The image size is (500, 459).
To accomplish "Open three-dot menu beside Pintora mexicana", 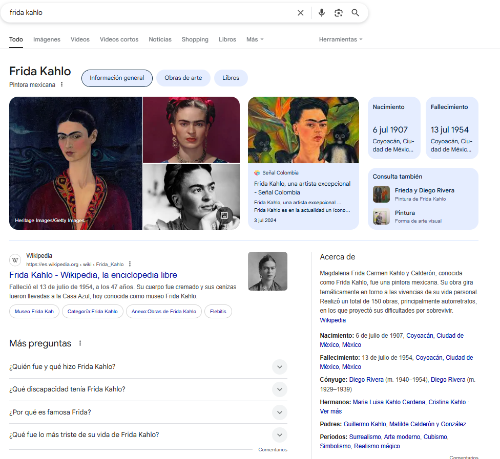I will coord(62,84).
